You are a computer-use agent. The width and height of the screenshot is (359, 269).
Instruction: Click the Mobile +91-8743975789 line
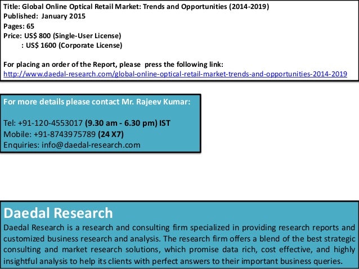click(x=64, y=134)
